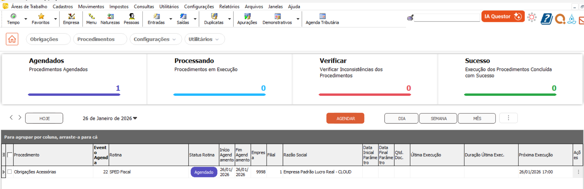Screen dimensions: 584x189
Task: Click the Apurações toolbar icon
Action: click(247, 19)
